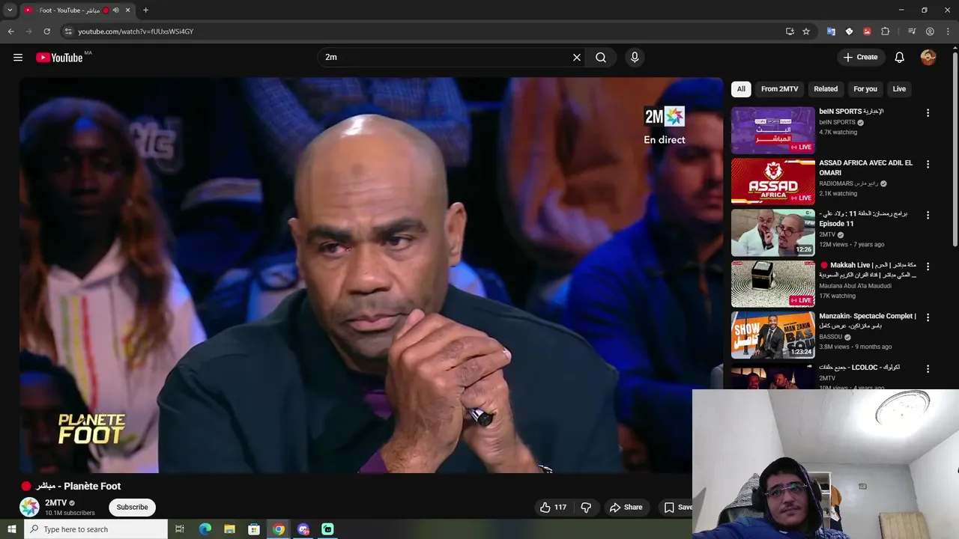Screen dimensions: 959x539
Task: Like the video with thumbs up
Action: click(553, 507)
